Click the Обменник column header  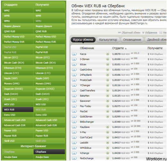(x=87, y=48)
